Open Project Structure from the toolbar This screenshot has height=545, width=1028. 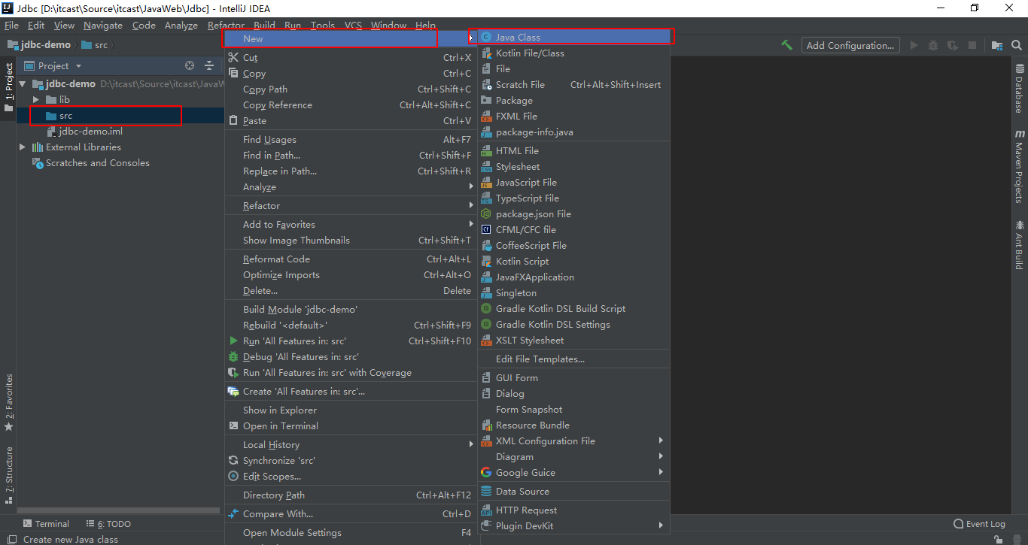996,45
